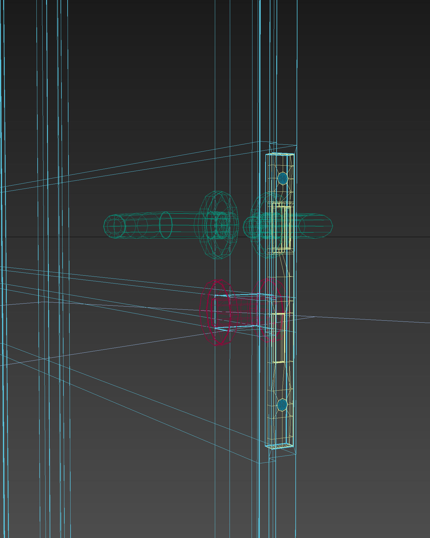Select the upper blue screw head
Viewport: 430px width, 538px height.
(x=282, y=178)
